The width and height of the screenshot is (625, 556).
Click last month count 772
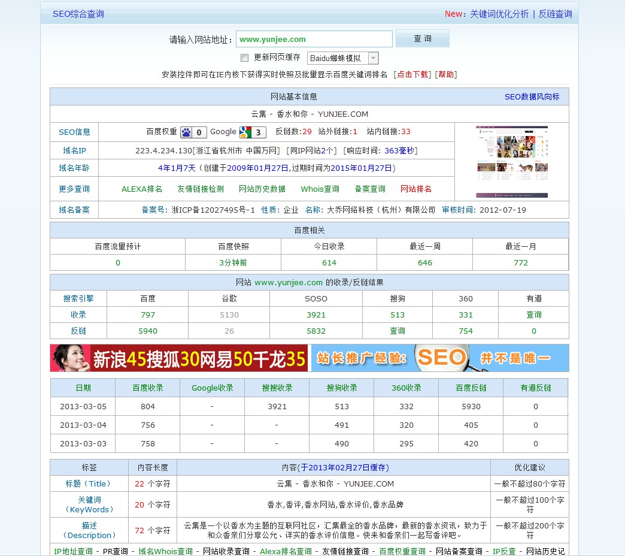pyautogui.click(x=521, y=262)
